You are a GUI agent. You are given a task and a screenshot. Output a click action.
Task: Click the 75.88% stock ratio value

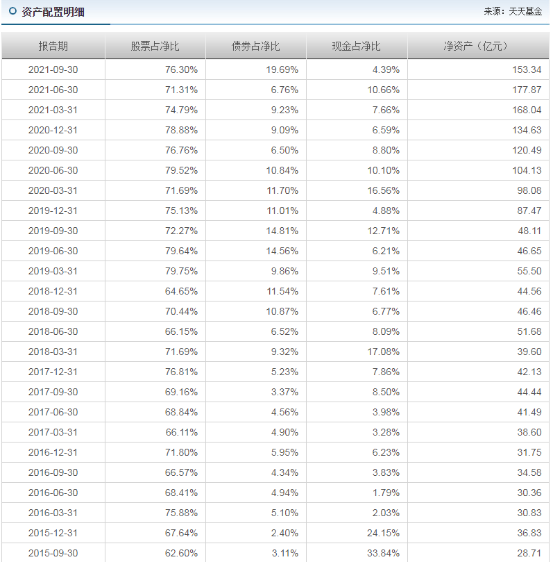pos(182,513)
